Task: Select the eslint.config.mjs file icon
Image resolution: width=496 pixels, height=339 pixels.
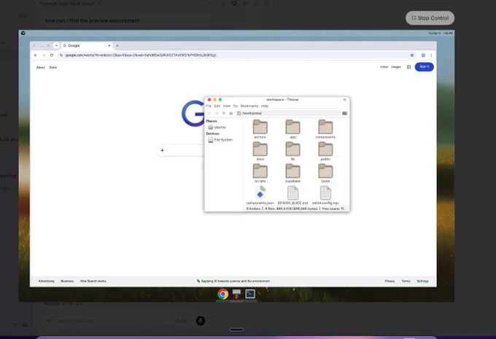Action: [325, 192]
